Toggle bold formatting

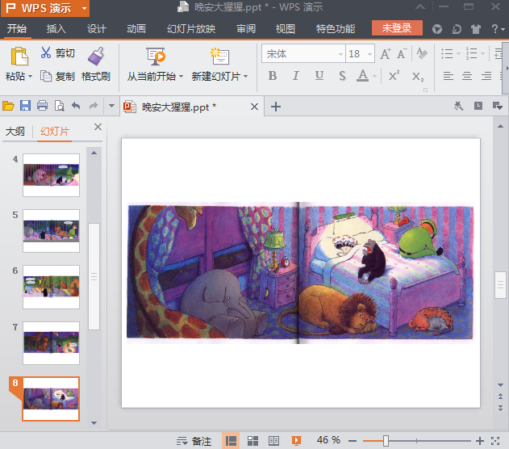tap(273, 76)
